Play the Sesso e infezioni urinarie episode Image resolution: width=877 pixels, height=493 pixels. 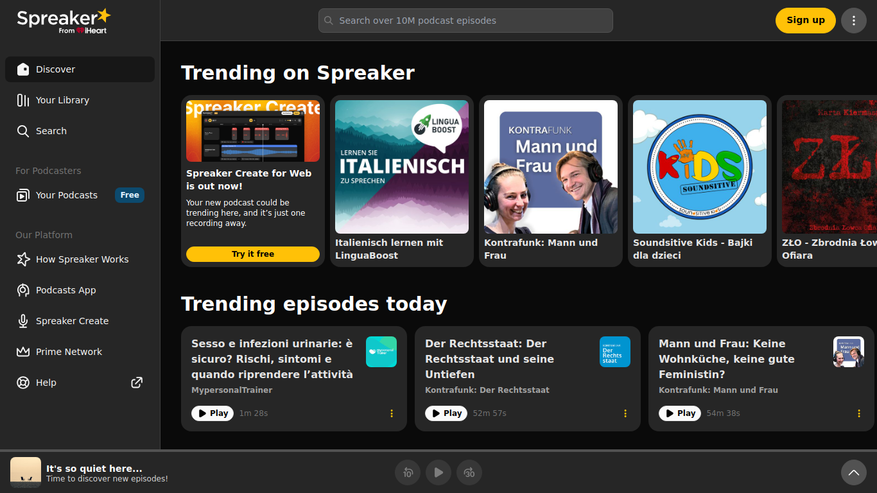pyautogui.click(x=213, y=413)
